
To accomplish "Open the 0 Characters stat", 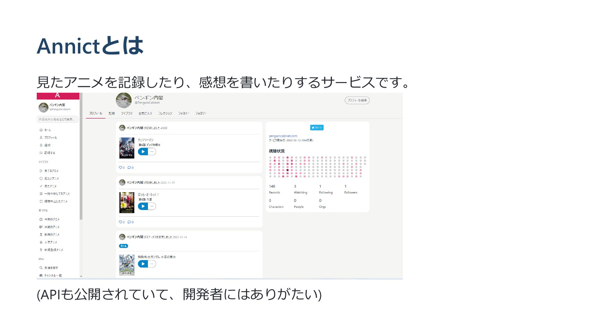I will coord(276,203).
